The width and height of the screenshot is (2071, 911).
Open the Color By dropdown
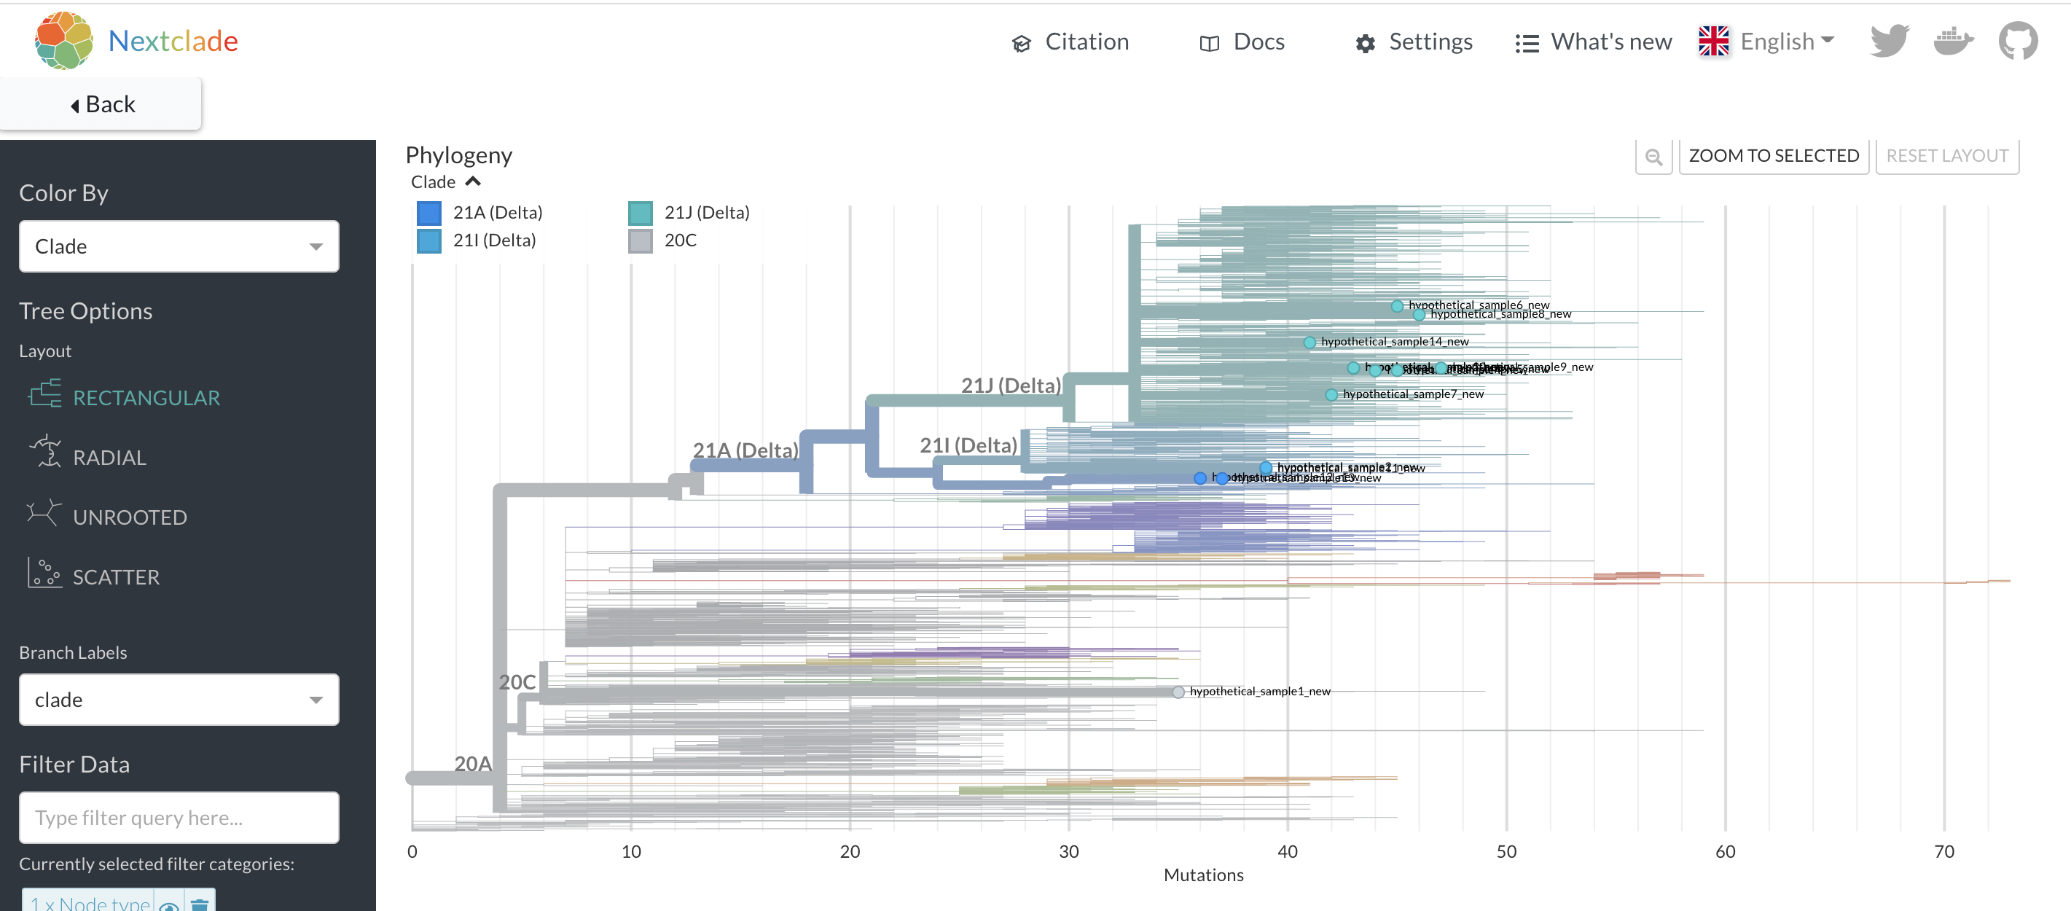pos(179,246)
